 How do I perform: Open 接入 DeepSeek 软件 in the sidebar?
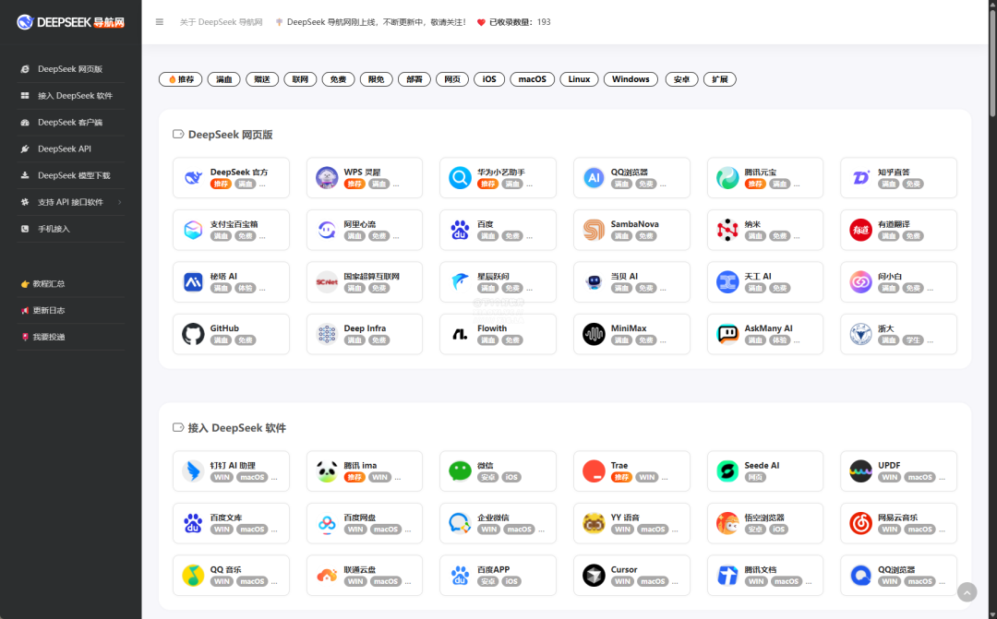pyautogui.click(x=70, y=96)
